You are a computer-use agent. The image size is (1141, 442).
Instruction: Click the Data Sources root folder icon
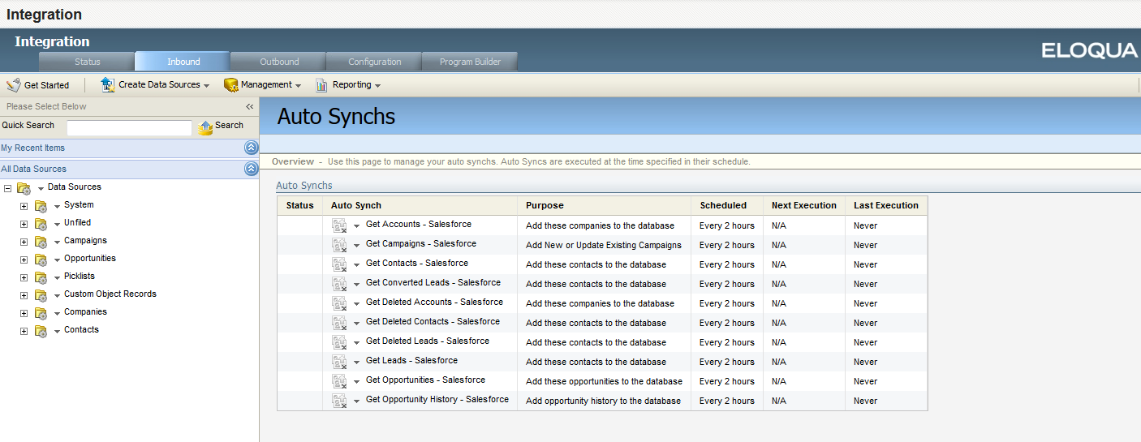click(24, 188)
